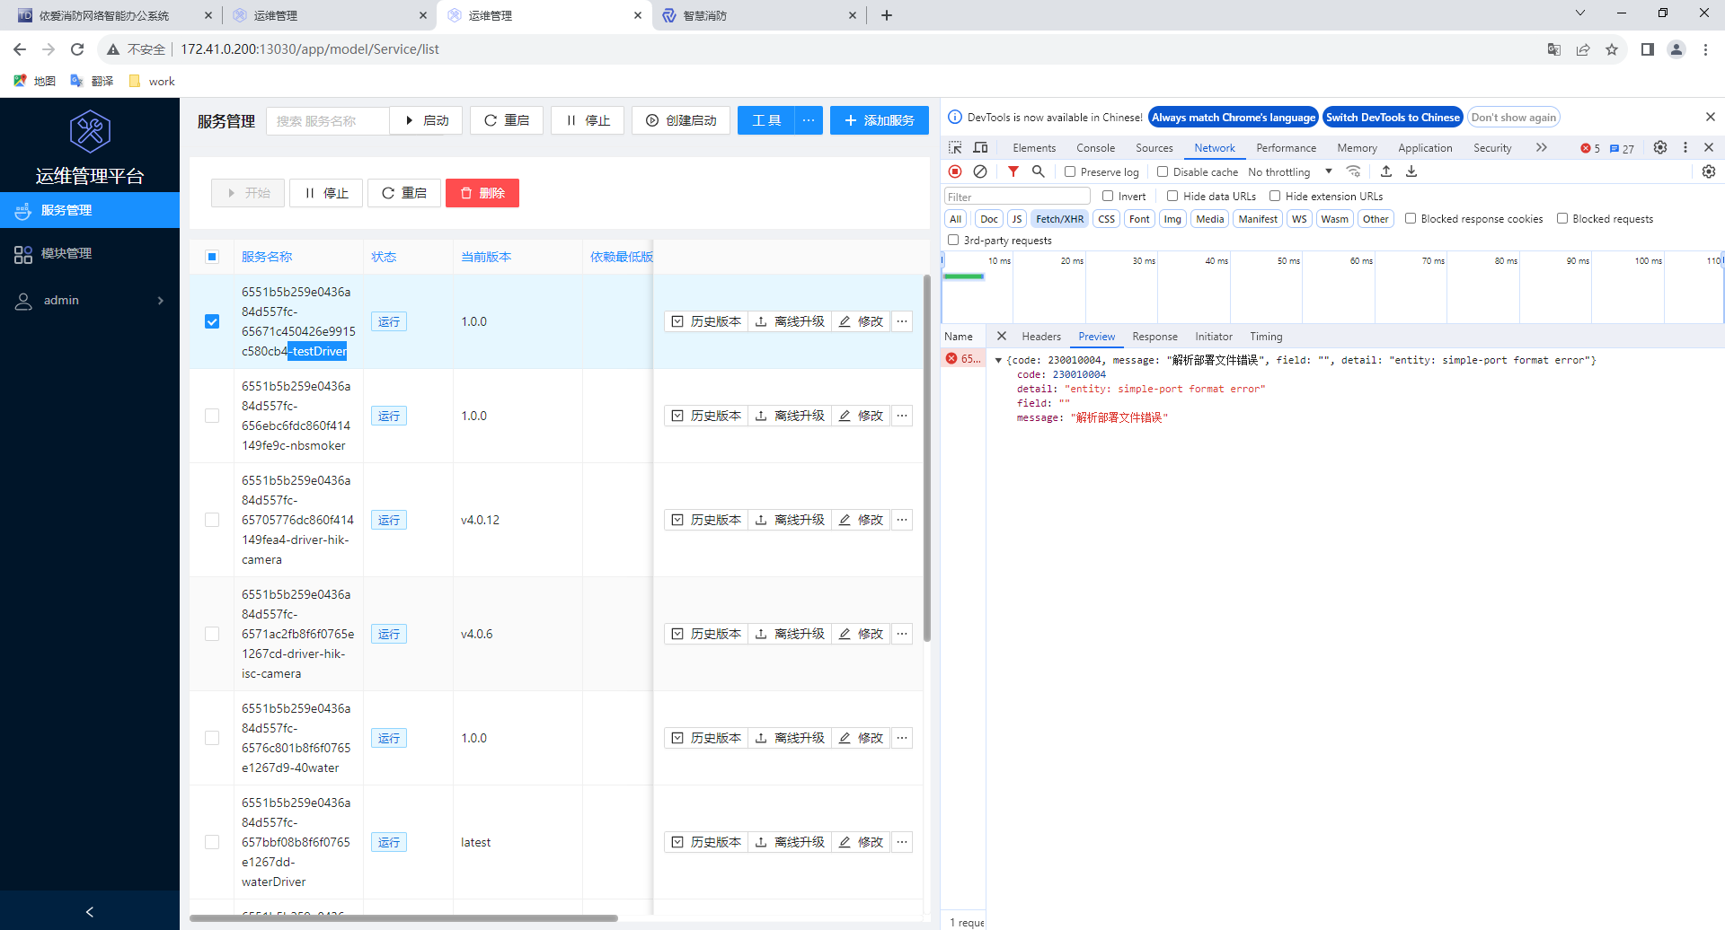
Task: Check 3rd-party requests option
Action: [x=953, y=240]
